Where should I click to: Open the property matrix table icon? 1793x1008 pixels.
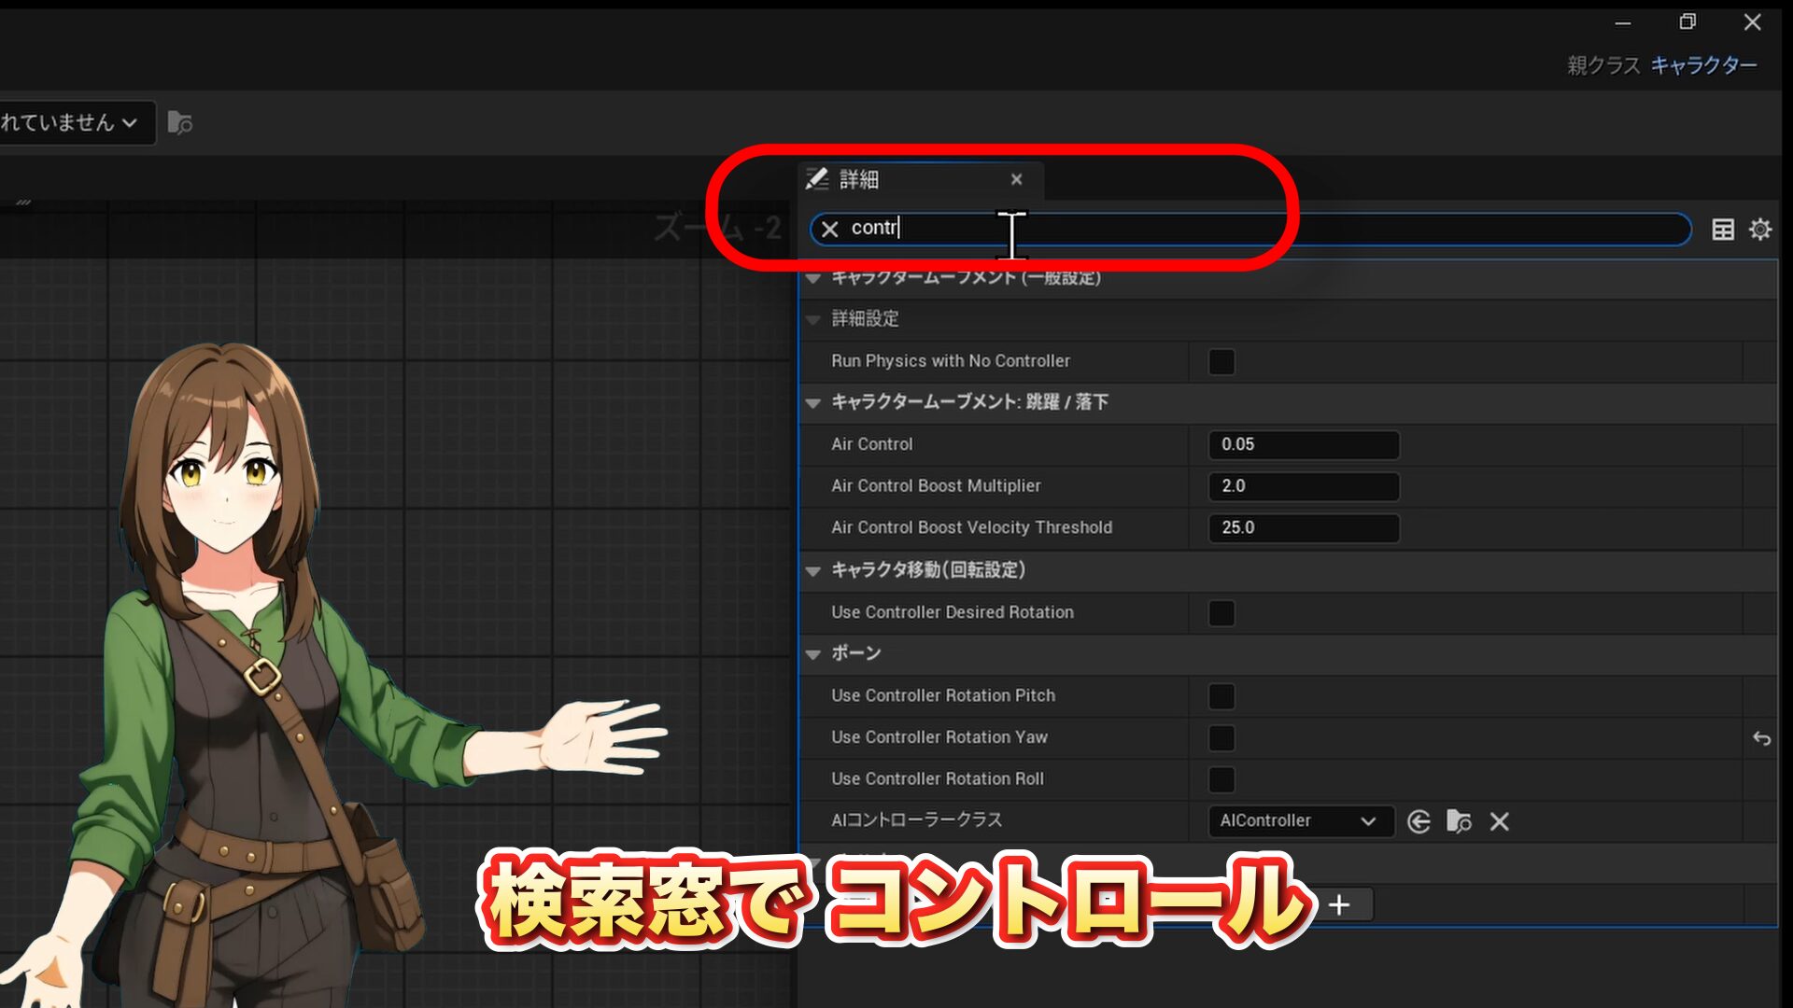(x=1723, y=230)
